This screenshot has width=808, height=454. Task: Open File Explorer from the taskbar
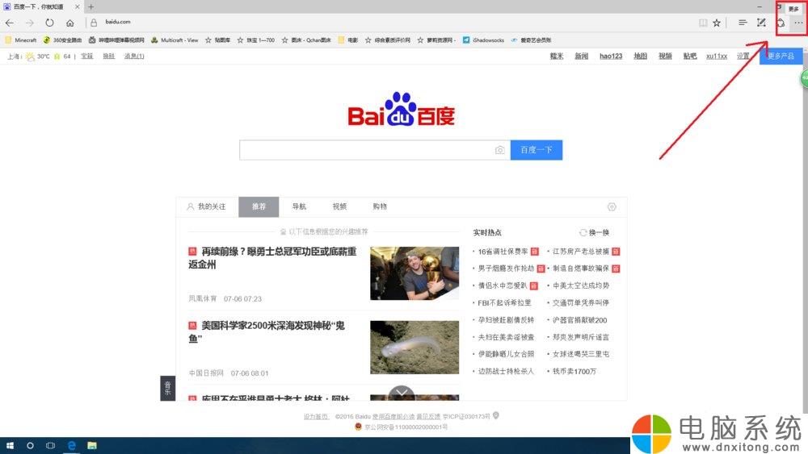pos(92,446)
